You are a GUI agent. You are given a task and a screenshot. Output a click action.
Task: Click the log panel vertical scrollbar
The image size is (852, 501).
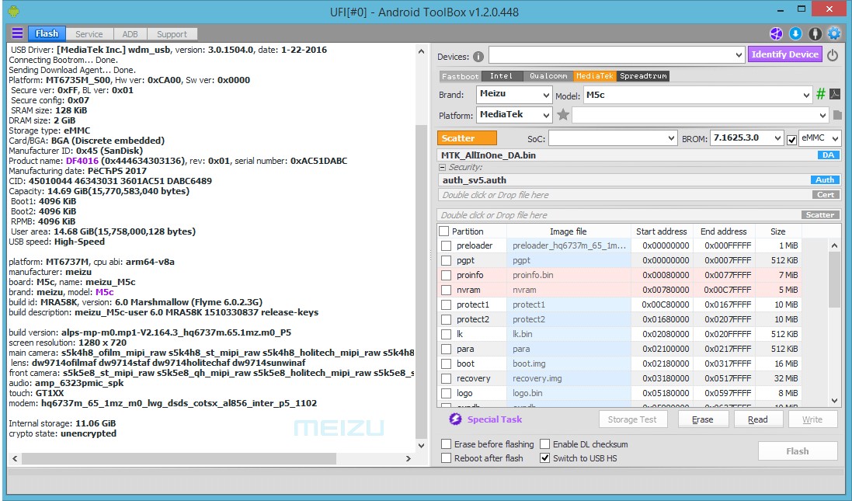[x=421, y=281]
